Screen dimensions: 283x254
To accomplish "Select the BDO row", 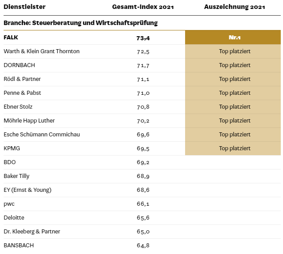I will [142, 162].
